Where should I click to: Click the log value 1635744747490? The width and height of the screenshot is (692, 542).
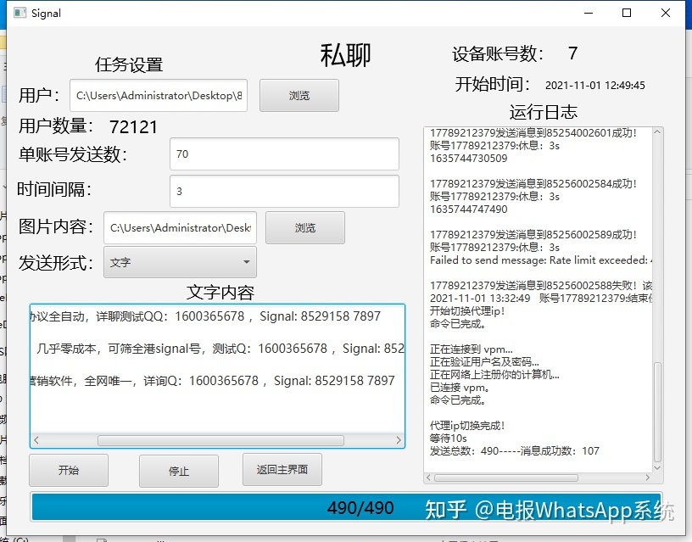(x=469, y=210)
